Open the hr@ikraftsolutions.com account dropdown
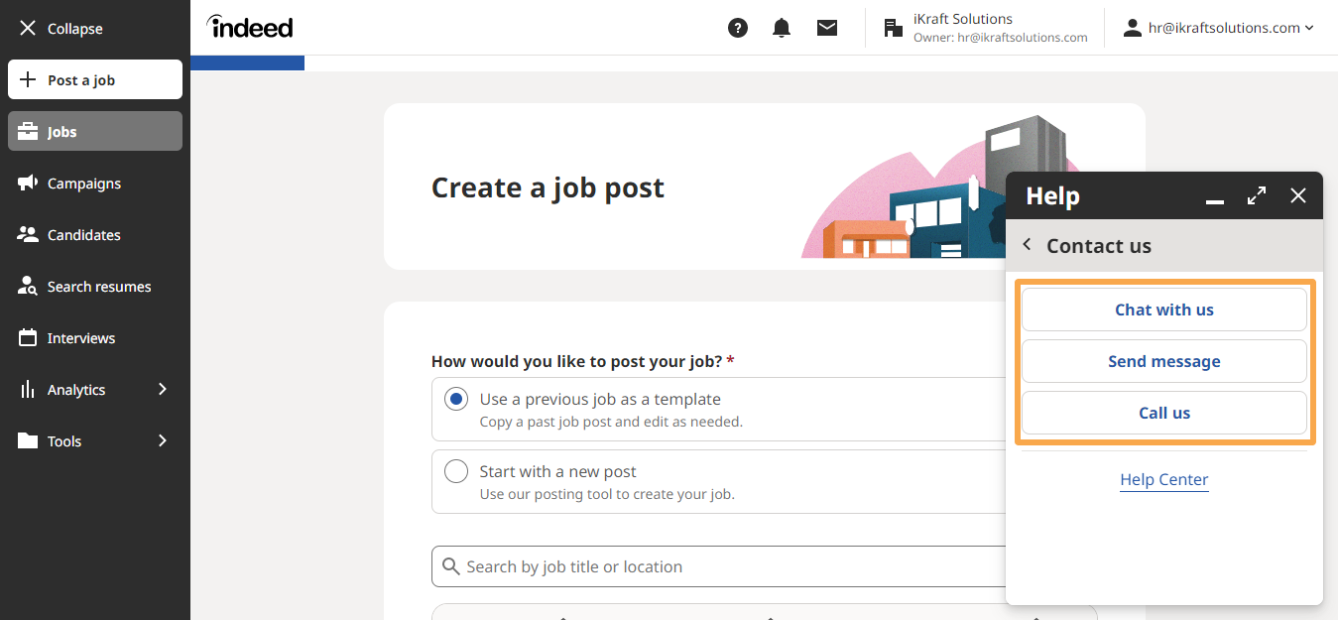 [1231, 28]
